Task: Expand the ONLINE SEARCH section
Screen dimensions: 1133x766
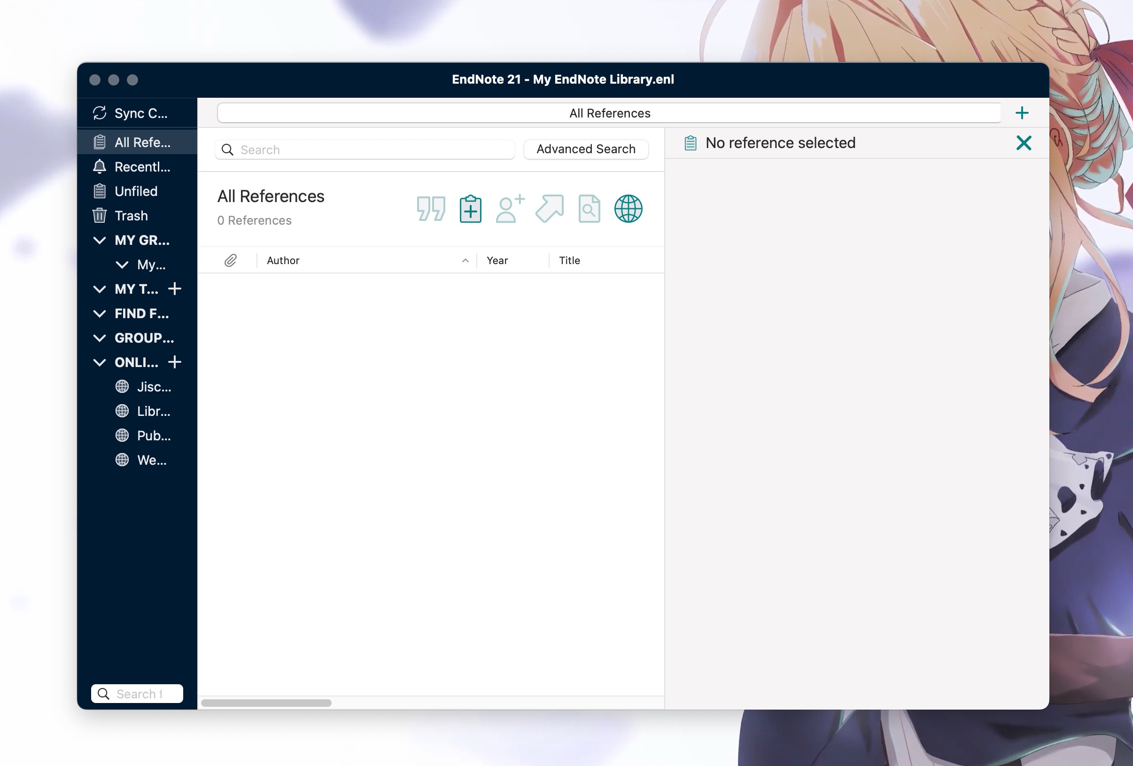Action: (100, 362)
